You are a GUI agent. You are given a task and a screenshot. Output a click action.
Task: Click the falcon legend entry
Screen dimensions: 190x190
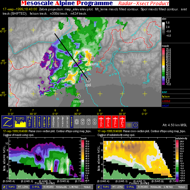pos(166,96)
